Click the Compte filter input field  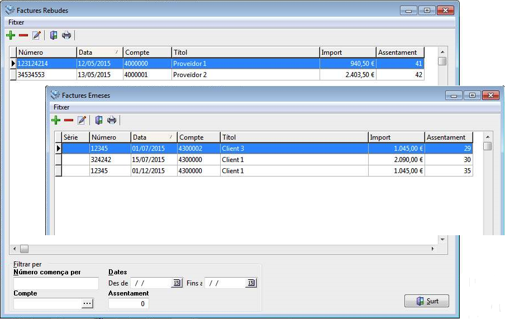(47, 303)
